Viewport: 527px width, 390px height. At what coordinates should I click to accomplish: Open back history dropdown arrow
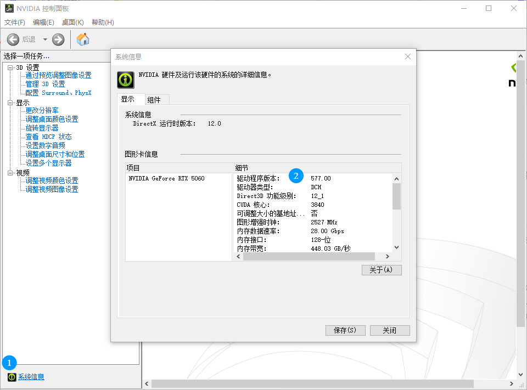pos(45,39)
